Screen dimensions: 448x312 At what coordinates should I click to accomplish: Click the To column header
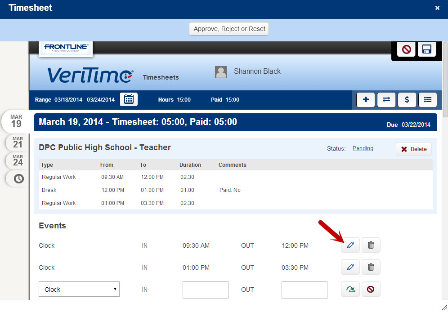143,165
